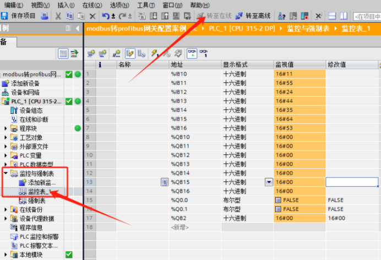Viewport: 381px width, 260px height.
Task: Expand the 在线备份 folder
Action: (6, 209)
